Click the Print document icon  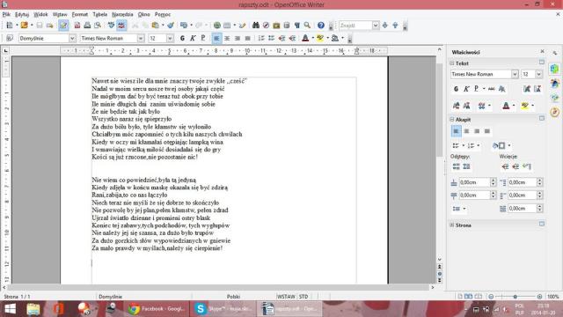(x=87, y=26)
